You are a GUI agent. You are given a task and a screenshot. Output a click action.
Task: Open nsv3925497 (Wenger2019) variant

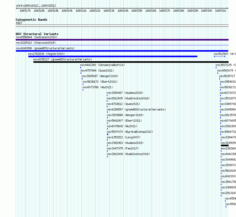[100, 76]
